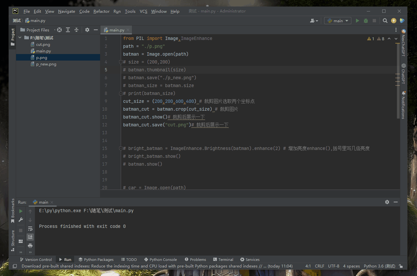
Task: Open the UTF-8 encoding selector
Action: point(333,266)
